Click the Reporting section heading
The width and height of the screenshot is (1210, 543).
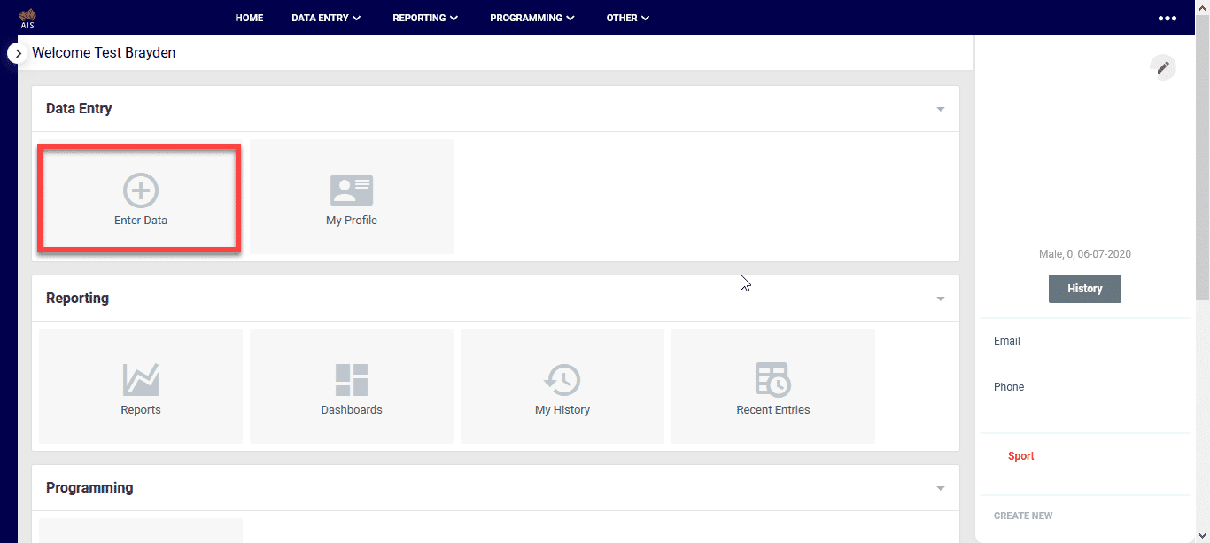[77, 299]
